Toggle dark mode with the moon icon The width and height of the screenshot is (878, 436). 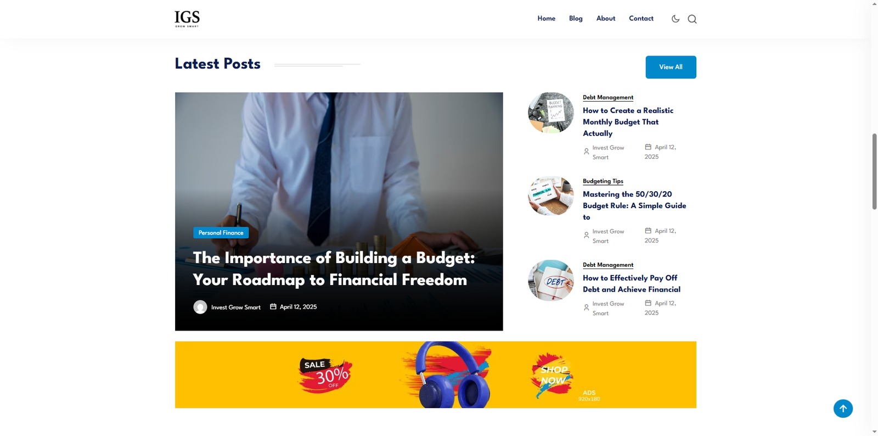tap(676, 19)
